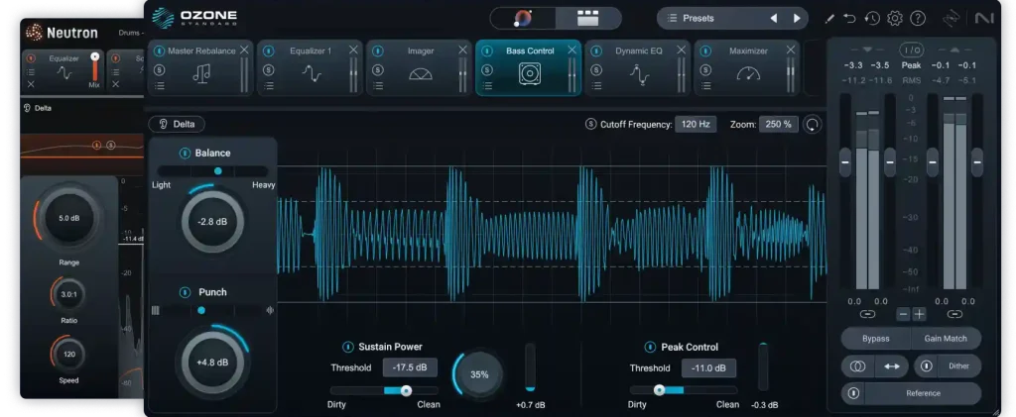
Task: Toggle Bass Control module power
Action: click(486, 52)
